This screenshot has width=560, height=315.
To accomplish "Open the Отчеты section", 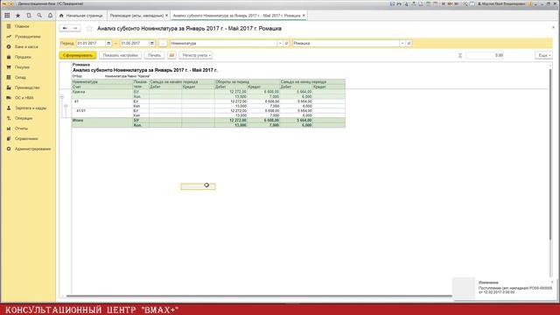I will [x=21, y=129].
